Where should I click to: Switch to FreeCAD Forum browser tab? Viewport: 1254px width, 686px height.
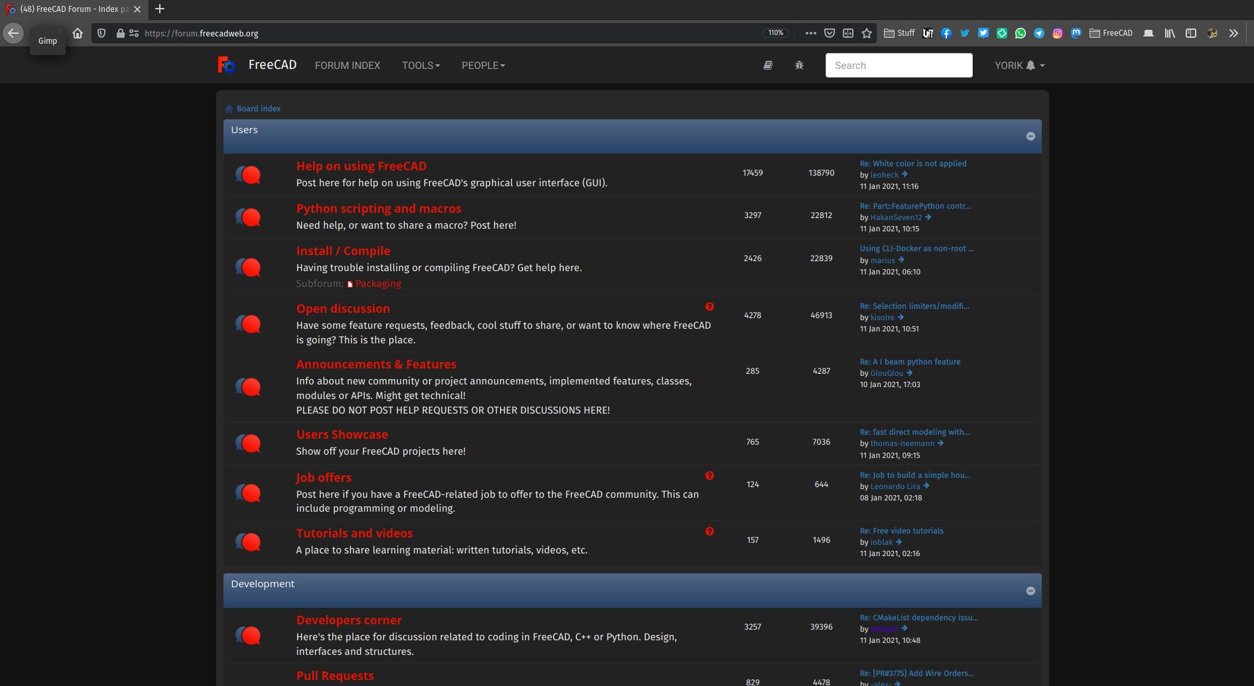click(73, 9)
